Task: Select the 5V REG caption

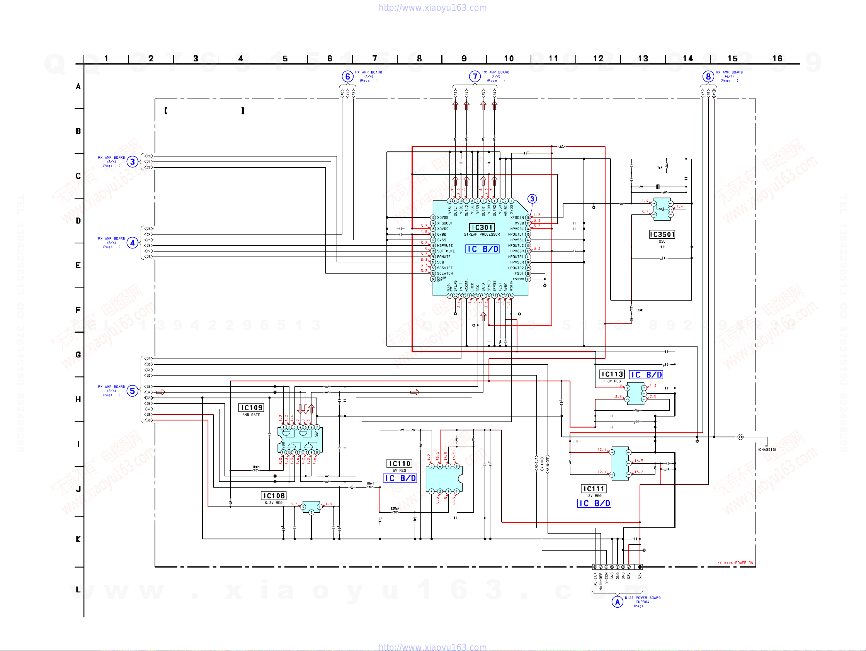Action: point(399,471)
